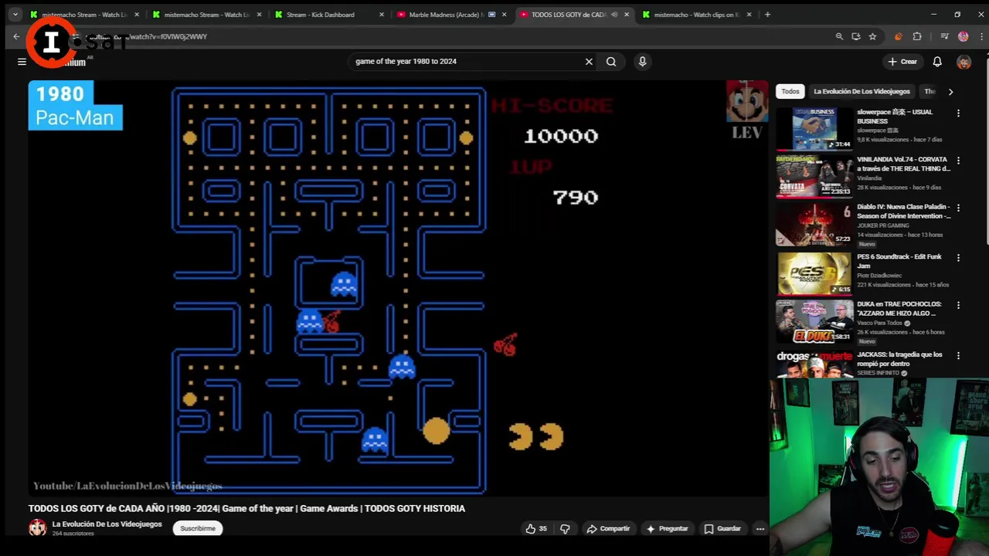Open options menu for VINILANDIA video
The image size is (989, 556).
pyautogui.click(x=958, y=161)
